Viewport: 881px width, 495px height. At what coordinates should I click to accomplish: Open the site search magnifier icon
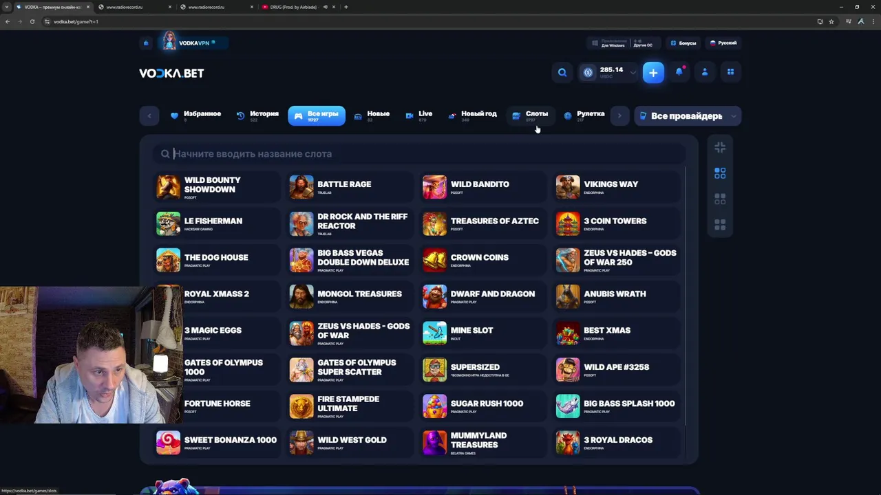[562, 72]
